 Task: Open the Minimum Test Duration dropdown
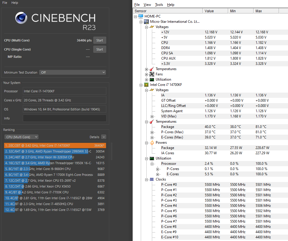tap(72, 72)
